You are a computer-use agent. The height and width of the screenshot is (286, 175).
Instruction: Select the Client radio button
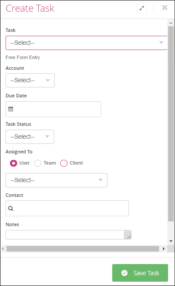[x=64, y=163]
